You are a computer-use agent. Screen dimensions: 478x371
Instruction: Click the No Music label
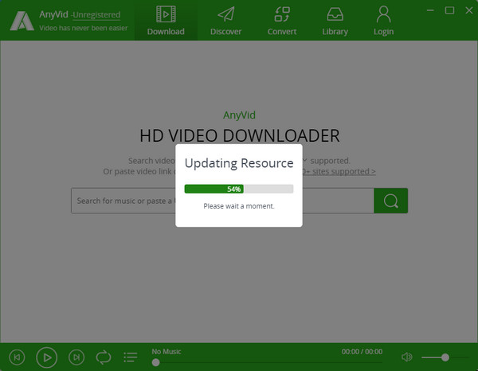pyautogui.click(x=167, y=352)
